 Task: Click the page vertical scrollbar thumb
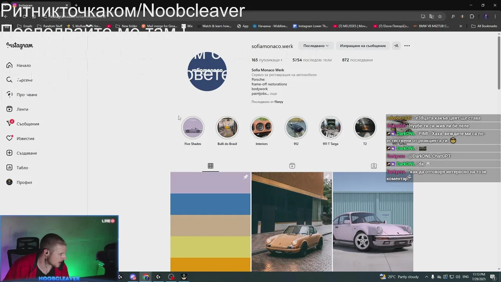(x=499, y=63)
